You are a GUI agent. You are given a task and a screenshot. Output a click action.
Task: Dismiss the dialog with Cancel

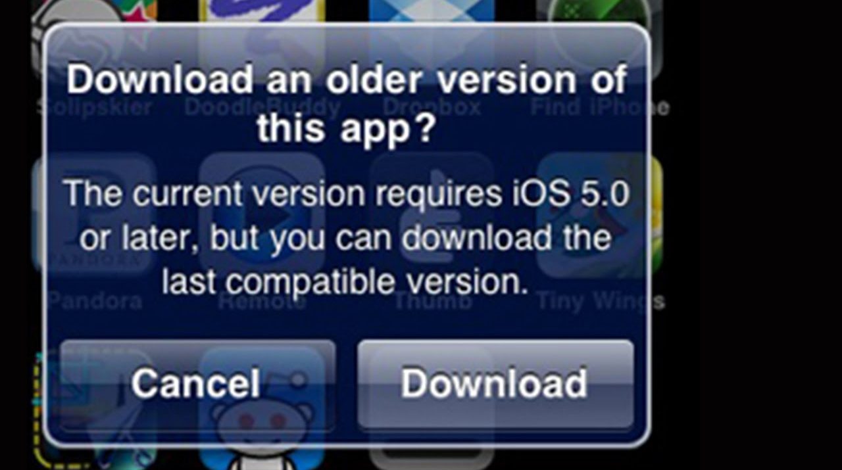point(196,384)
